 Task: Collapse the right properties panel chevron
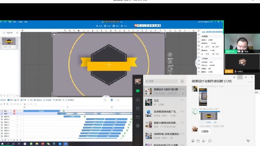[x=196, y=63]
